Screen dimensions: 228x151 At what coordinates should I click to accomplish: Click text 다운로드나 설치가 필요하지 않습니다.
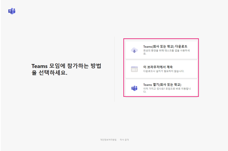164,71
